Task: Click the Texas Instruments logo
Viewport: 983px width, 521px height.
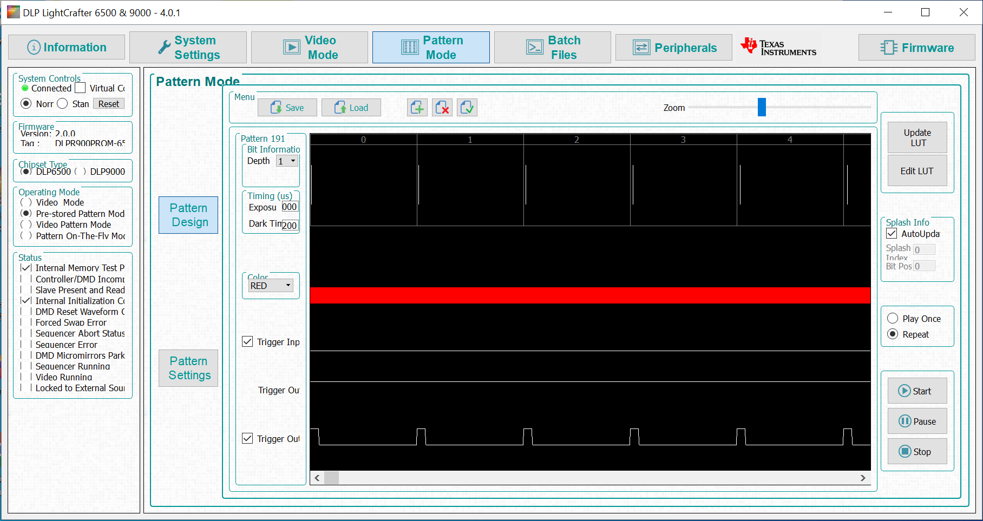Action: 778,47
